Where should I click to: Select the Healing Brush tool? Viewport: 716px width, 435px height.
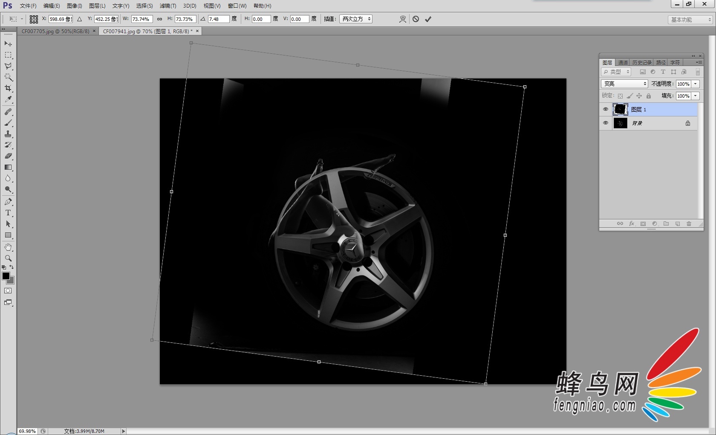pos(8,112)
